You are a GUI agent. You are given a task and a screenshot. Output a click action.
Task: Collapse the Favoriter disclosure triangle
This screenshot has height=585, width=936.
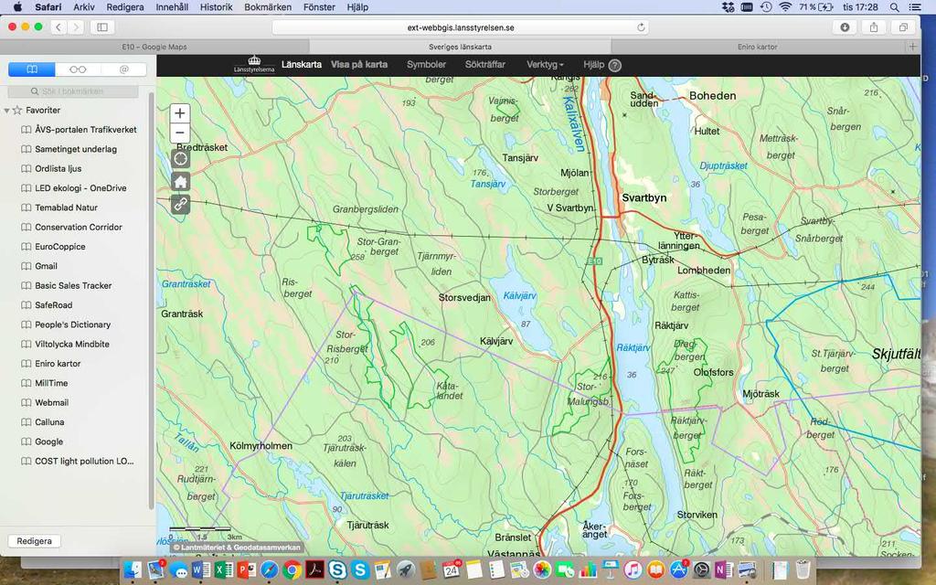pyautogui.click(x=6, y=111)
